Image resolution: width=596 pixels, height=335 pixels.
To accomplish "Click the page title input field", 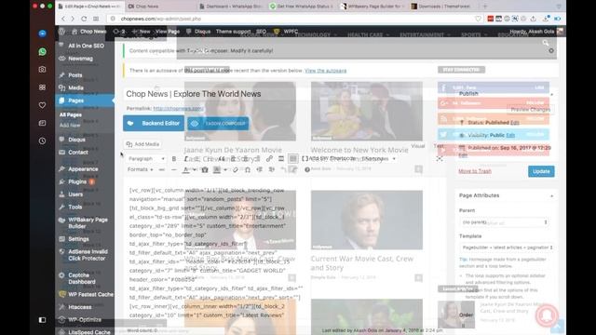I will [284, 94].
